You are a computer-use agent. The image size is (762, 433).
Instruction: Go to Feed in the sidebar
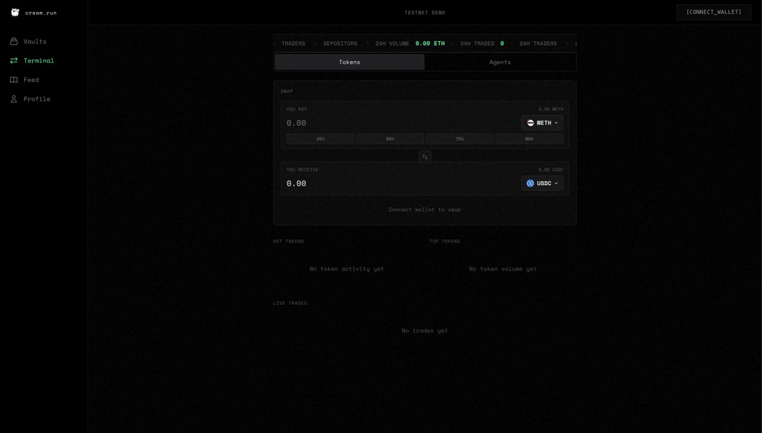[31, 80]
